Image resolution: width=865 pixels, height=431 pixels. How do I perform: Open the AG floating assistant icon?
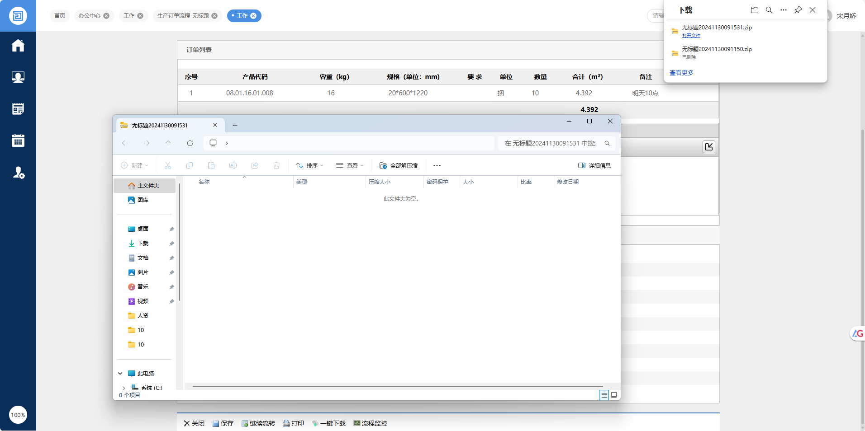(x=858, y=334)
